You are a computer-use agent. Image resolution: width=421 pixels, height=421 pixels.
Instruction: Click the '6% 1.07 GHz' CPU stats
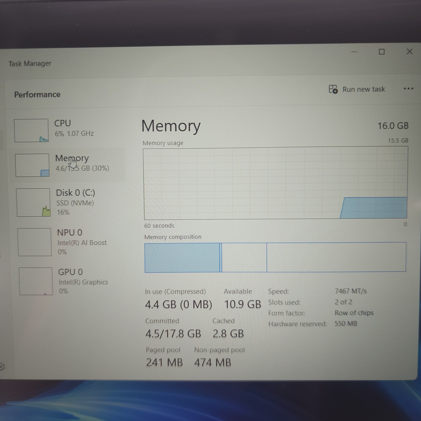pyautogui.click(x=74, y=134)
